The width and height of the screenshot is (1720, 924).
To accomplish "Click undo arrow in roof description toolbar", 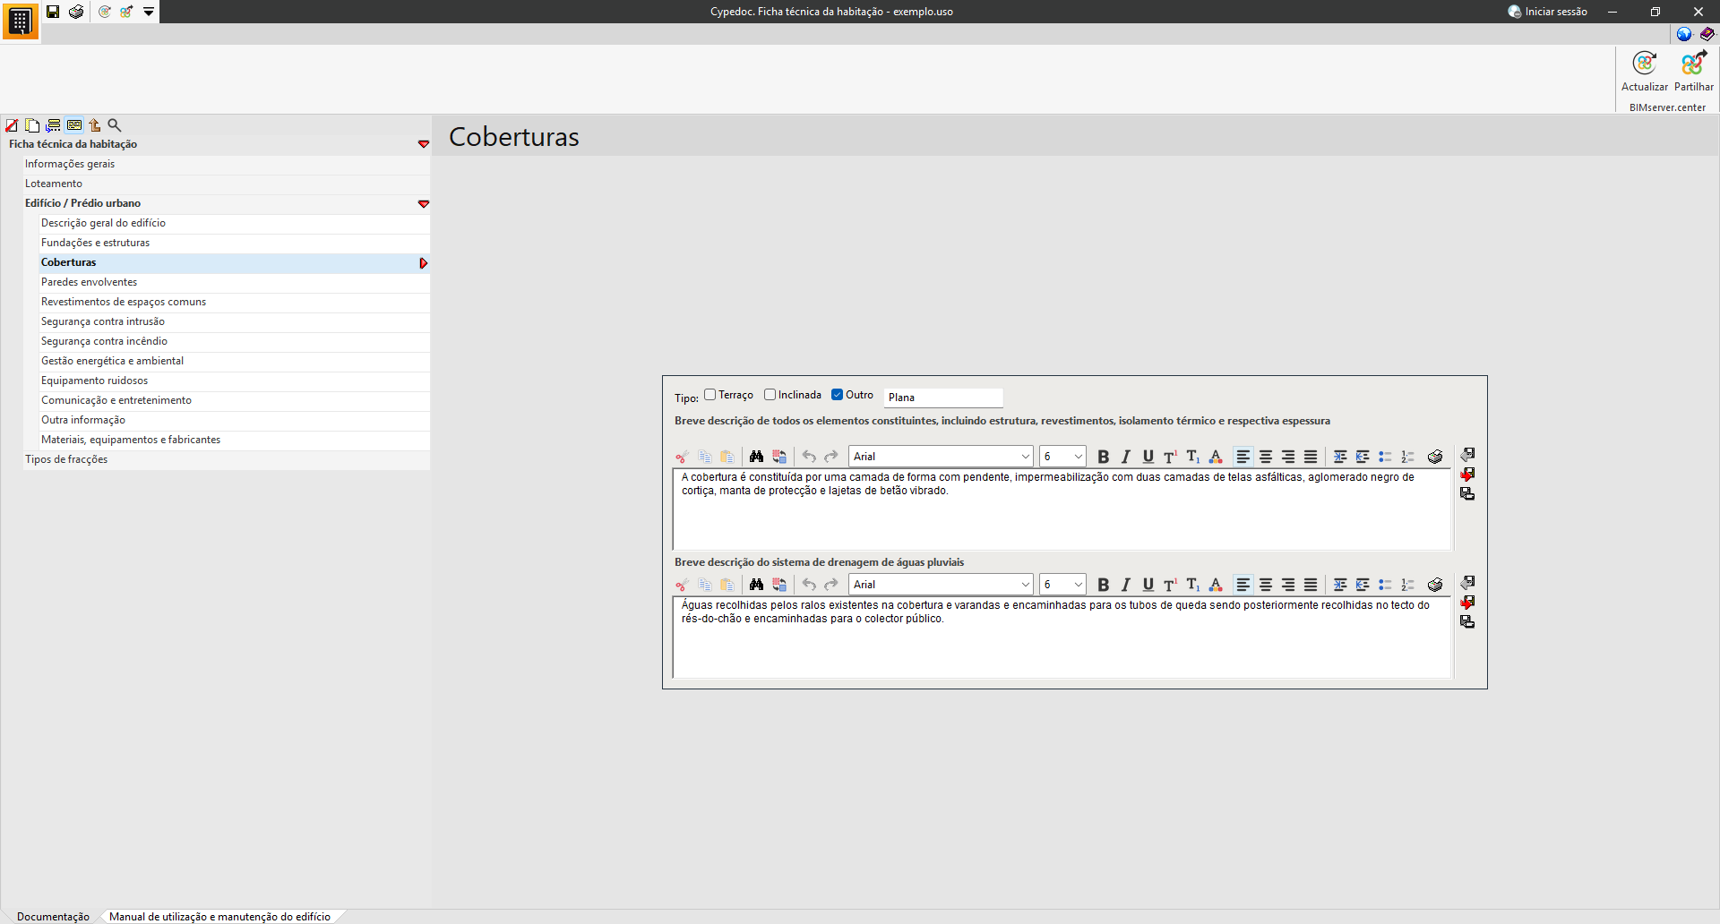I will (809, 457).
